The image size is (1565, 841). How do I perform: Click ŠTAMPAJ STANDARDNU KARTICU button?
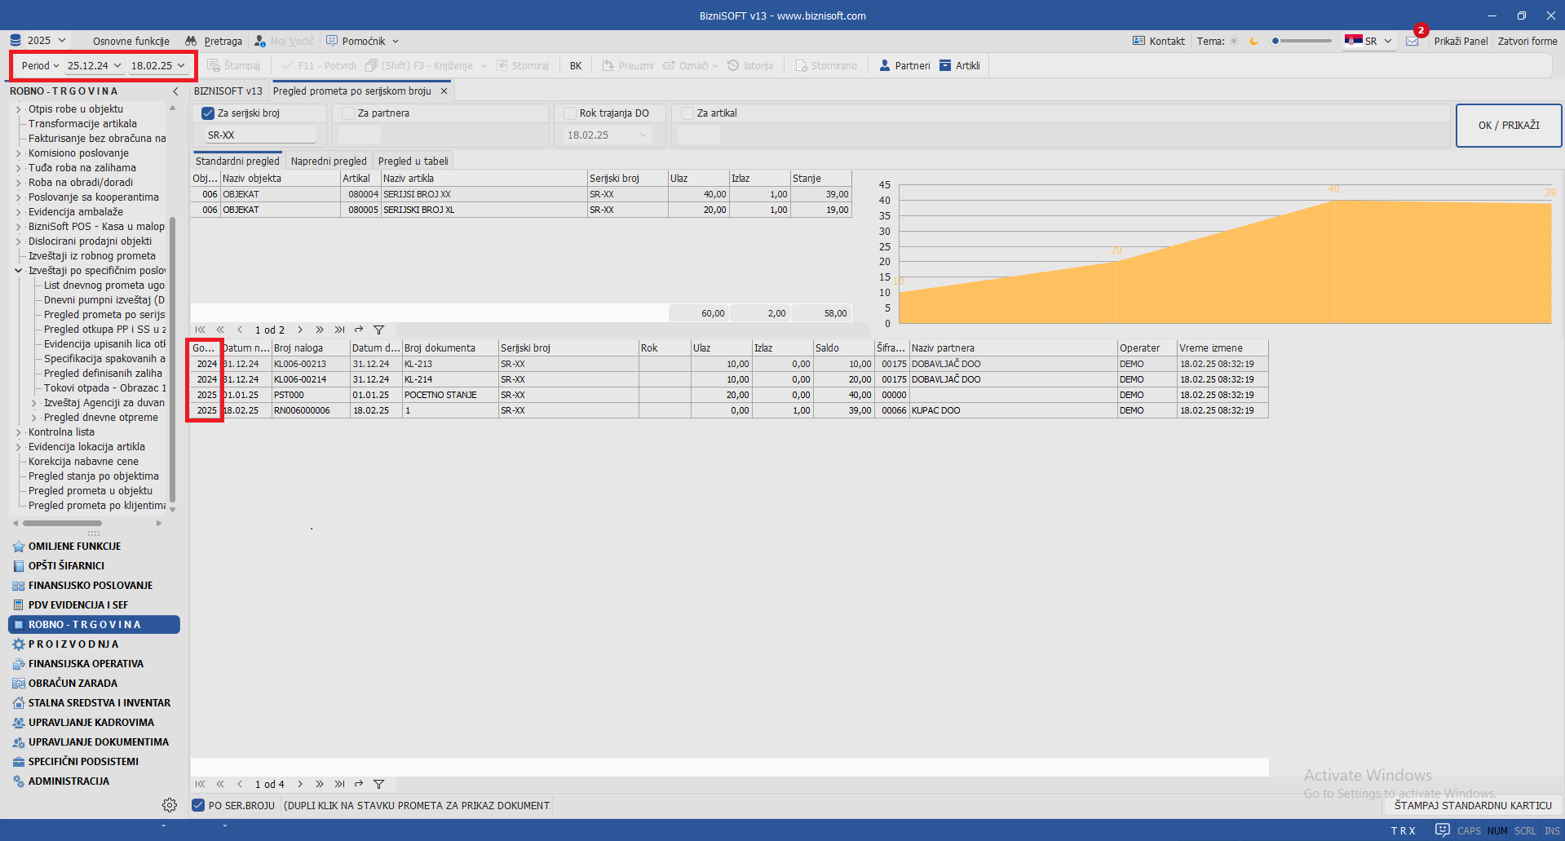click(1472, 806)
